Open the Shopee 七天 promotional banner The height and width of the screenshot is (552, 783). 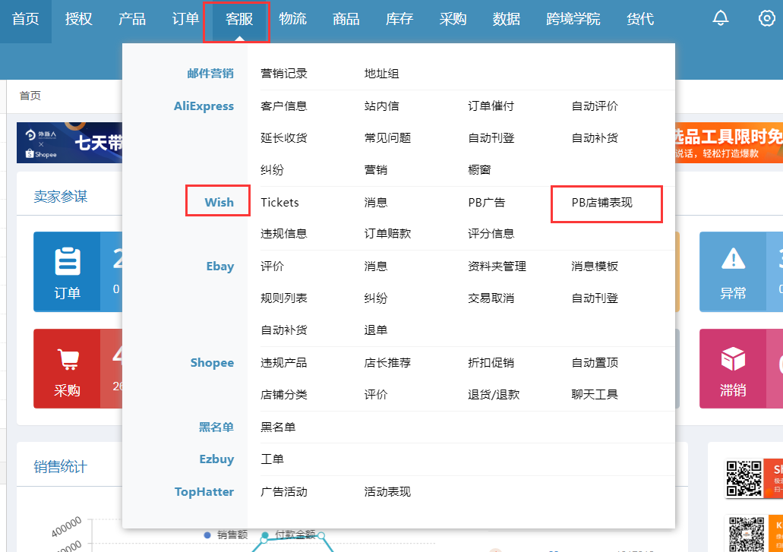point(70,143)
